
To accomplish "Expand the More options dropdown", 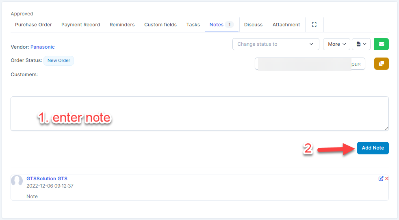I will click(336, 44).
